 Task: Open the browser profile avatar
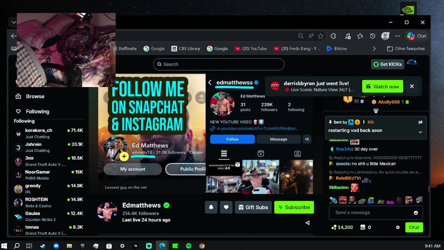coord(385,36)
